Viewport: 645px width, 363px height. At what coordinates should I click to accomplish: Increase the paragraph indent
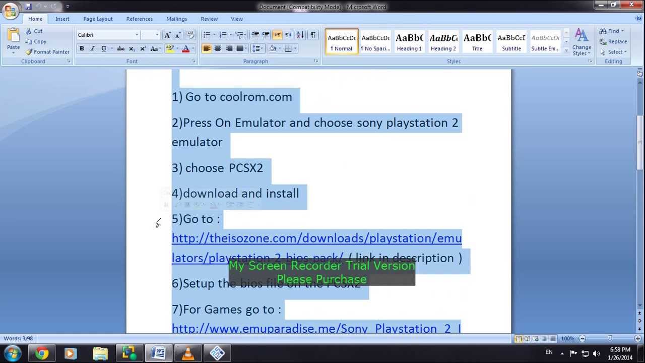[266, 35]
